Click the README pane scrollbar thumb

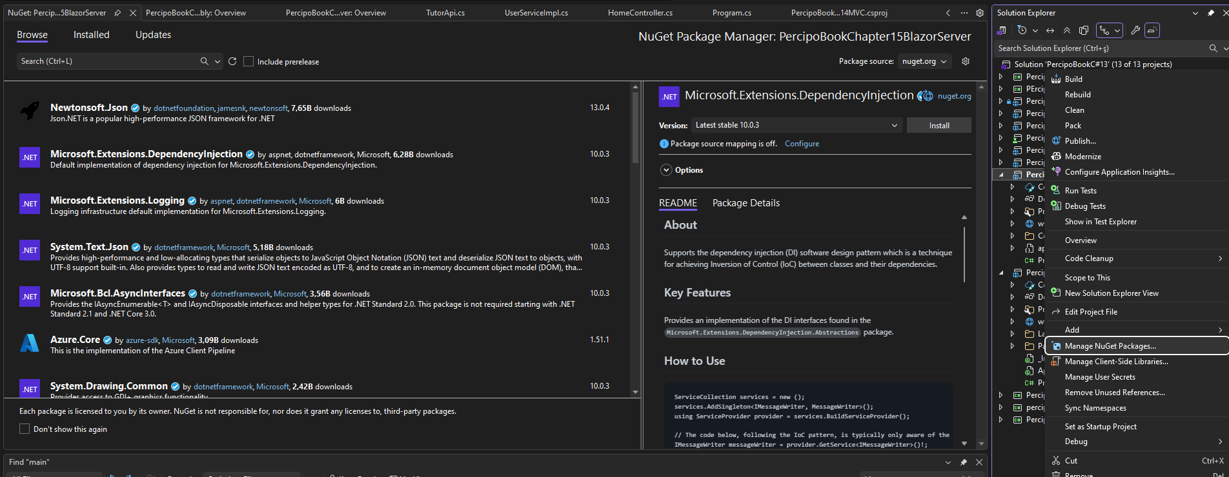[x=964, y=254]
